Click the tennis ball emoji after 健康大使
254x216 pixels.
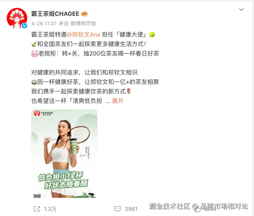pyautogui.click(x=152, y=34)
